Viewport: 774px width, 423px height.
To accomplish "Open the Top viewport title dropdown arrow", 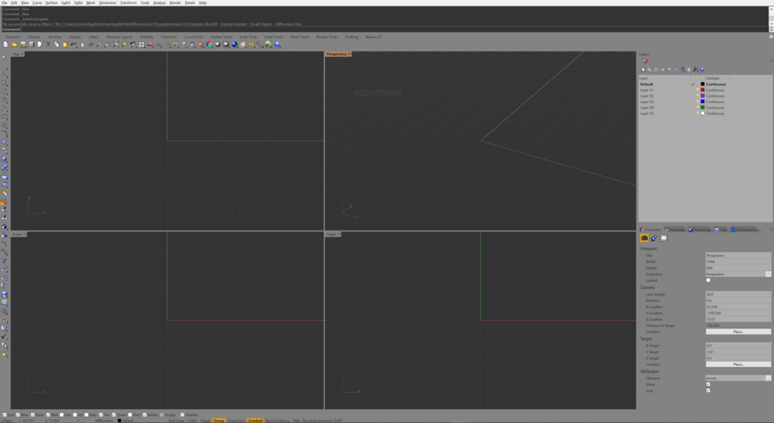I will point(22,55).
